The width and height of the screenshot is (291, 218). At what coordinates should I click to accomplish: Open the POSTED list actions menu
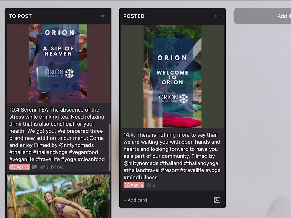[218, 16]
